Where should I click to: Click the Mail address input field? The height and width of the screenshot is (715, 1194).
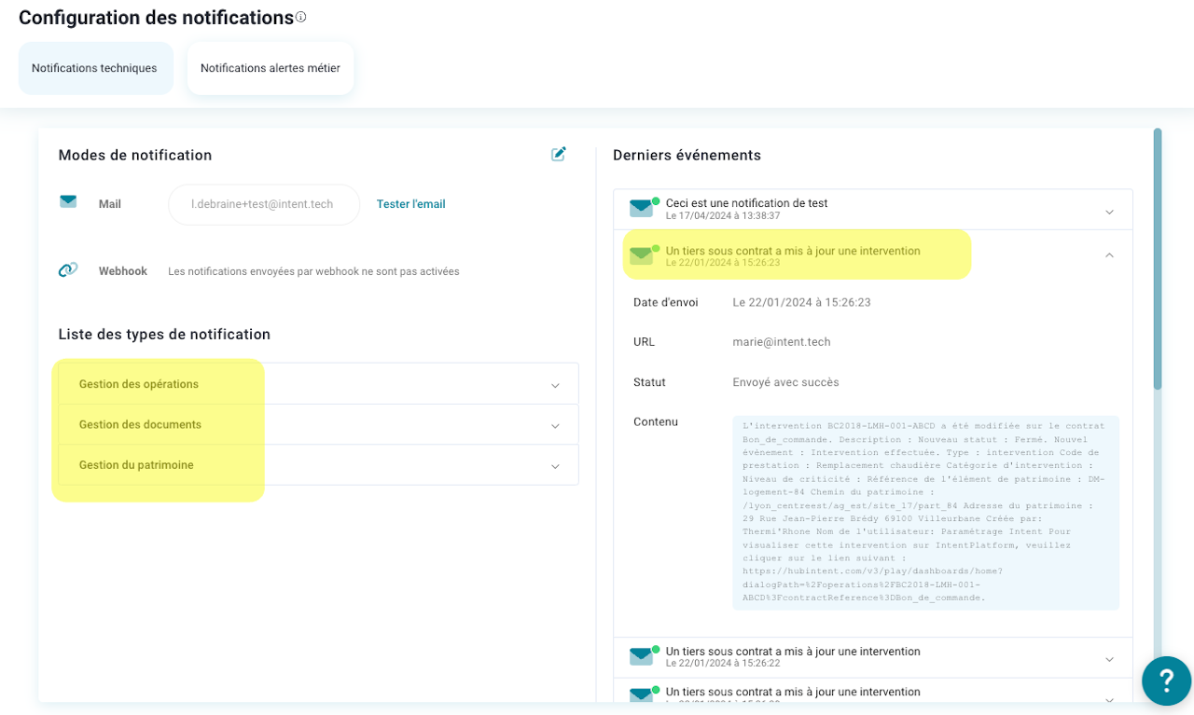point(263,204)
